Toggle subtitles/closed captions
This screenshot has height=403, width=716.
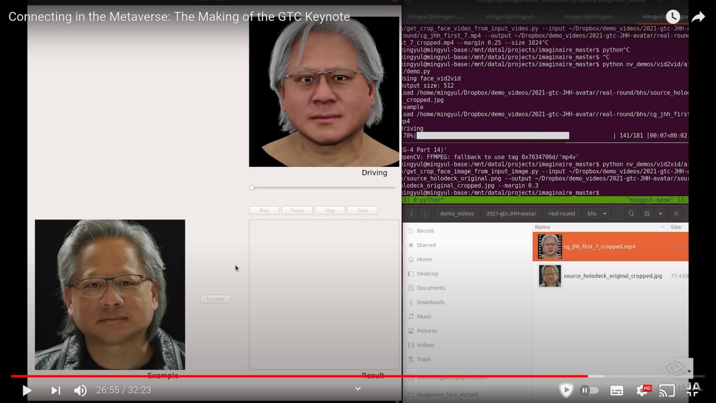616,390
